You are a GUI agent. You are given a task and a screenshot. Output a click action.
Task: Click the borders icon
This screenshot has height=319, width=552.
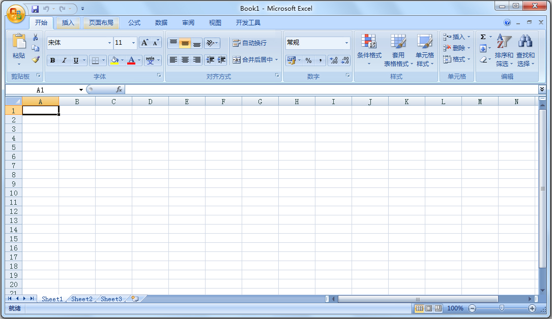[x=95, y=60]
